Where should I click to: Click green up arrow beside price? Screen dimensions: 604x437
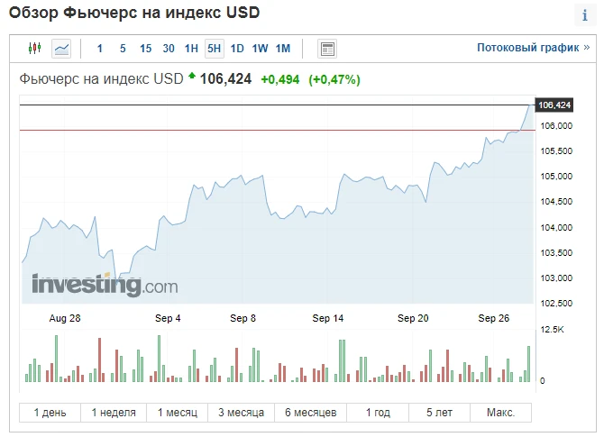(192, 76)
